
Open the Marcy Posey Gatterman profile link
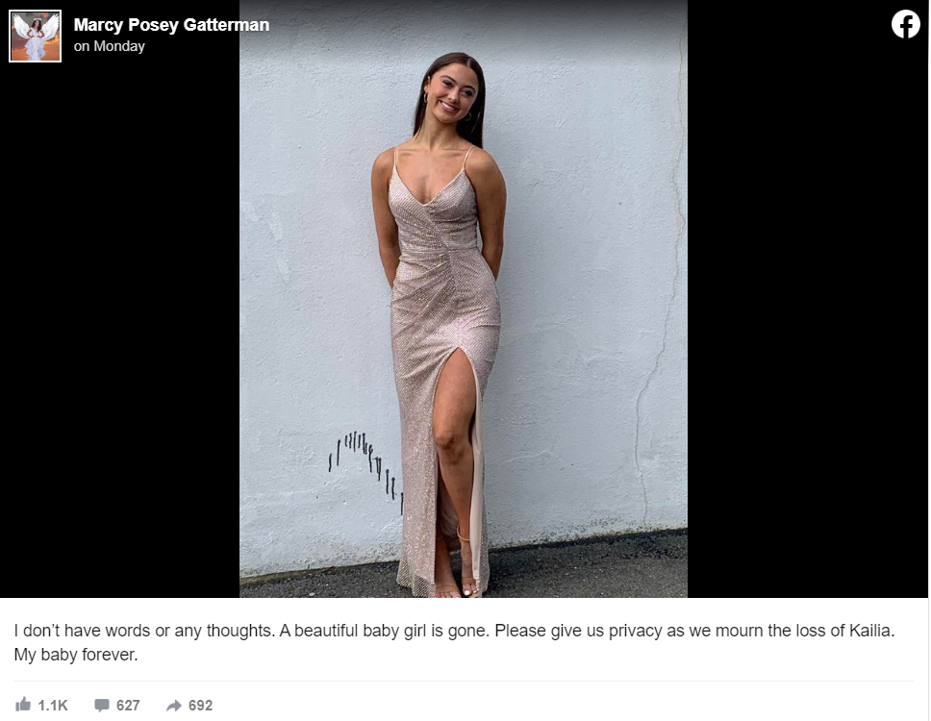point(171,25)
